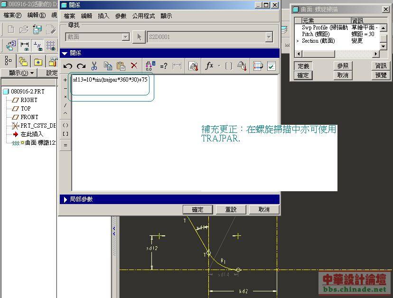The image size is (393, 298).
Task: Click the Paste clipboard icon
Action: (x=121, y=66)
